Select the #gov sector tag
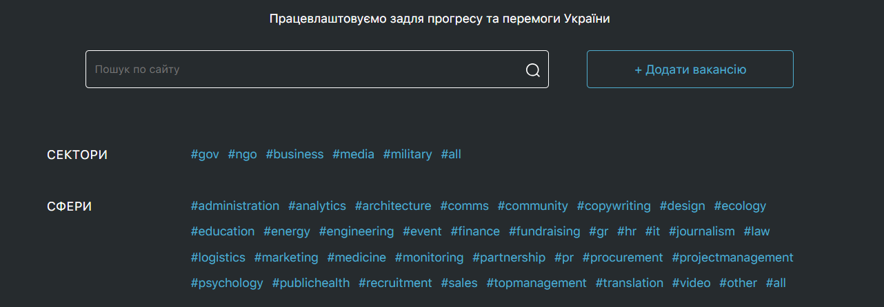 [x=205, y=154]
